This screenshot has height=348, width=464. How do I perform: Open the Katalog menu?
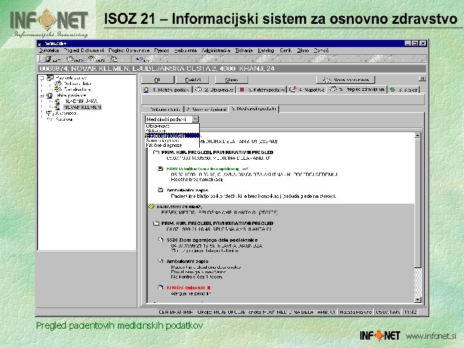(x=266, y=51)
